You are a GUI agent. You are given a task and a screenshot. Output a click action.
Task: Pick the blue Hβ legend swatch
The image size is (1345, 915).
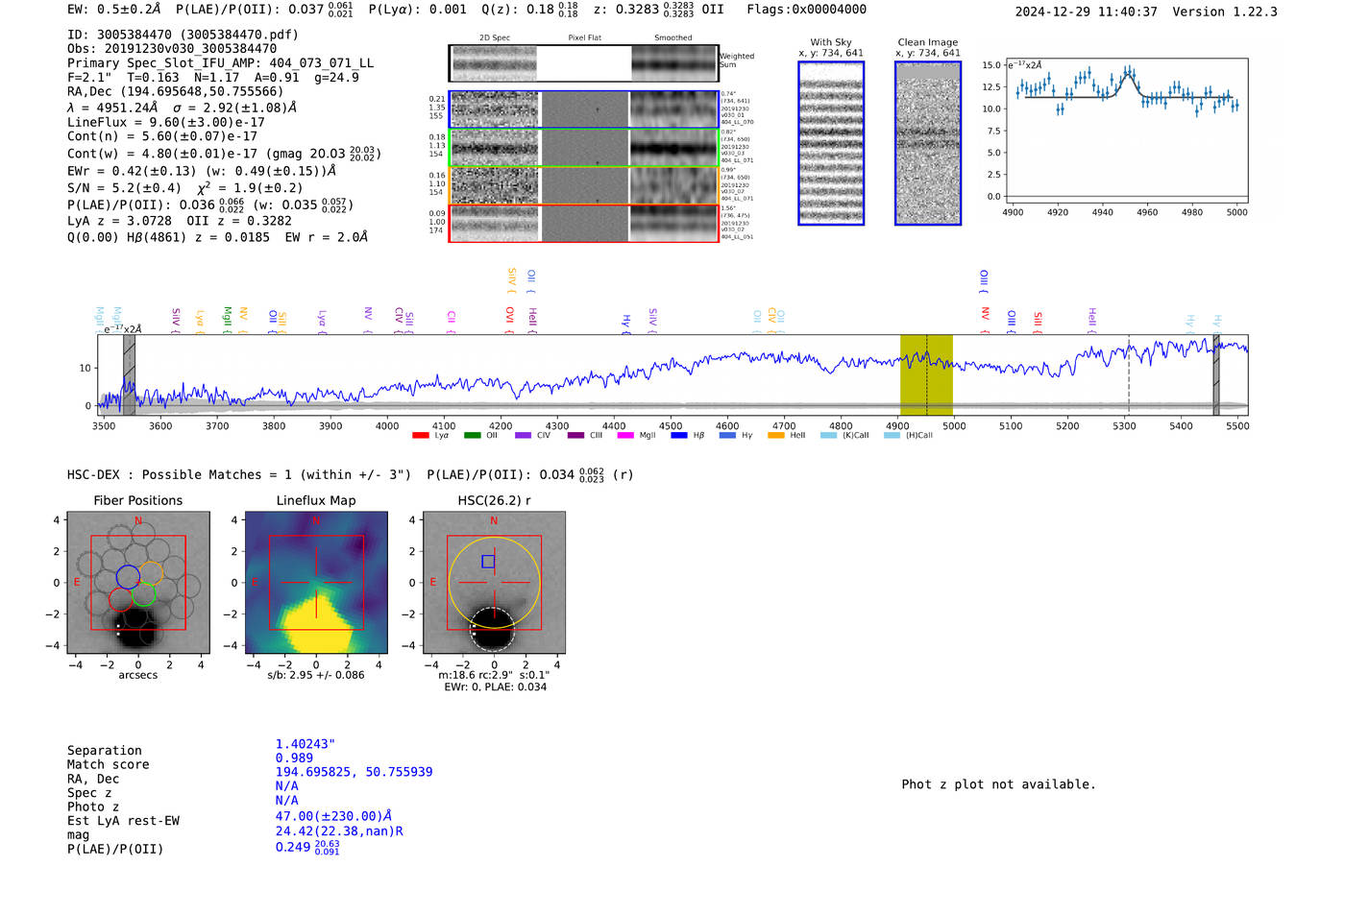coord(679,436)
